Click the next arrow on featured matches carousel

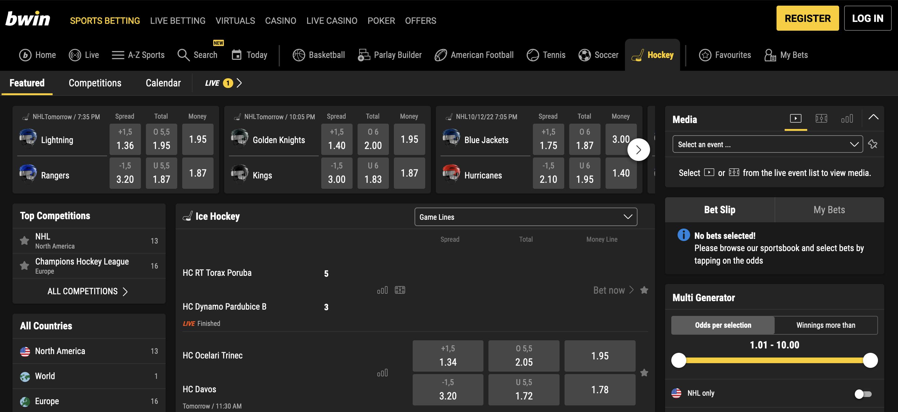coord(639,149)
